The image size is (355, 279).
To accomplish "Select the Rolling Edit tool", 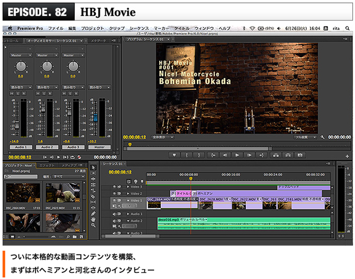I will pos(93,185).
